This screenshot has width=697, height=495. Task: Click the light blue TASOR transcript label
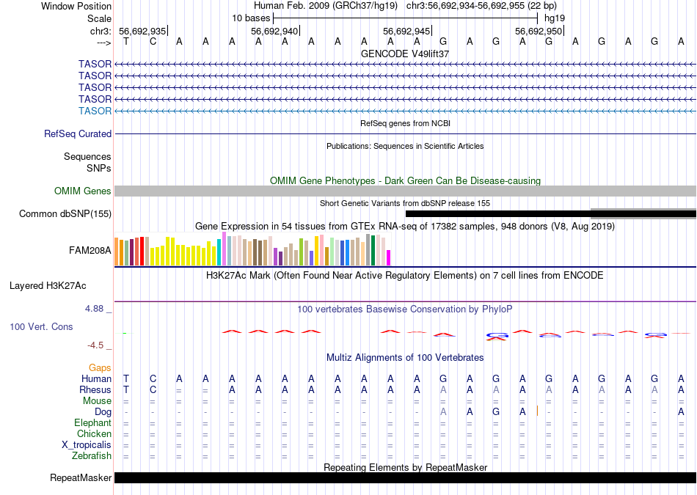pos(95,111)
